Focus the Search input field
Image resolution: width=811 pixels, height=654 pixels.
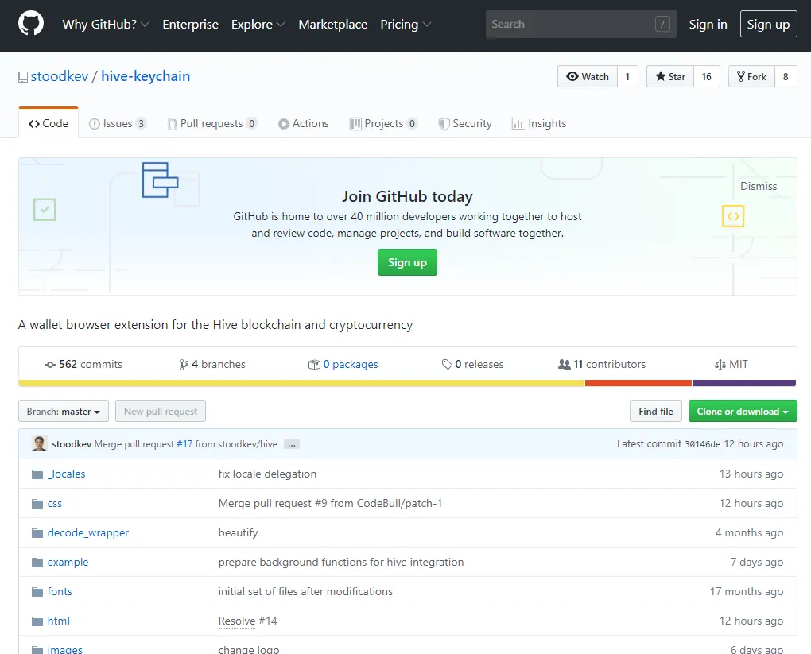coord(581,24)
